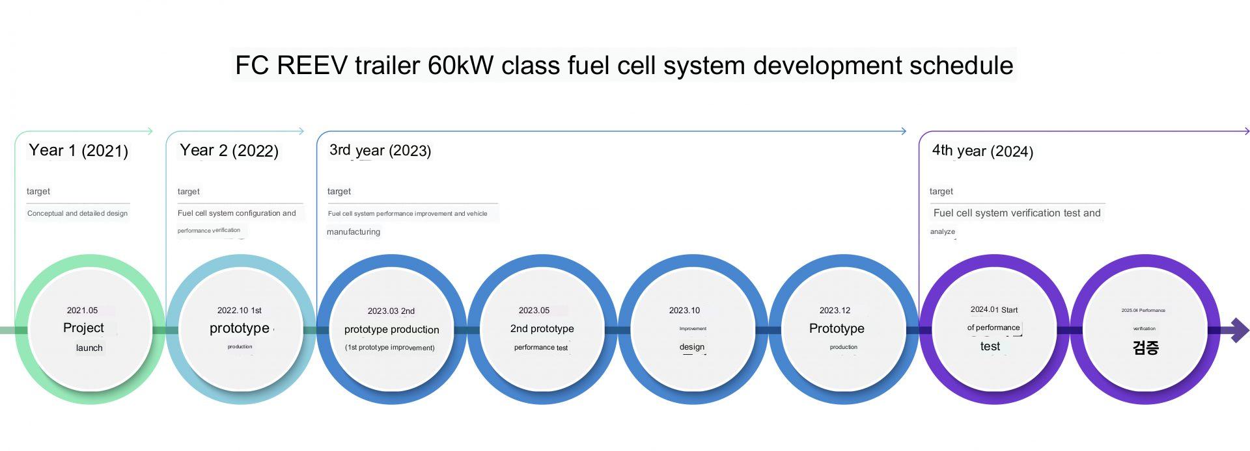Click 'Conceptual and detailed design' target text
This screenshot has height=451, width=1250.
[77, 213]
